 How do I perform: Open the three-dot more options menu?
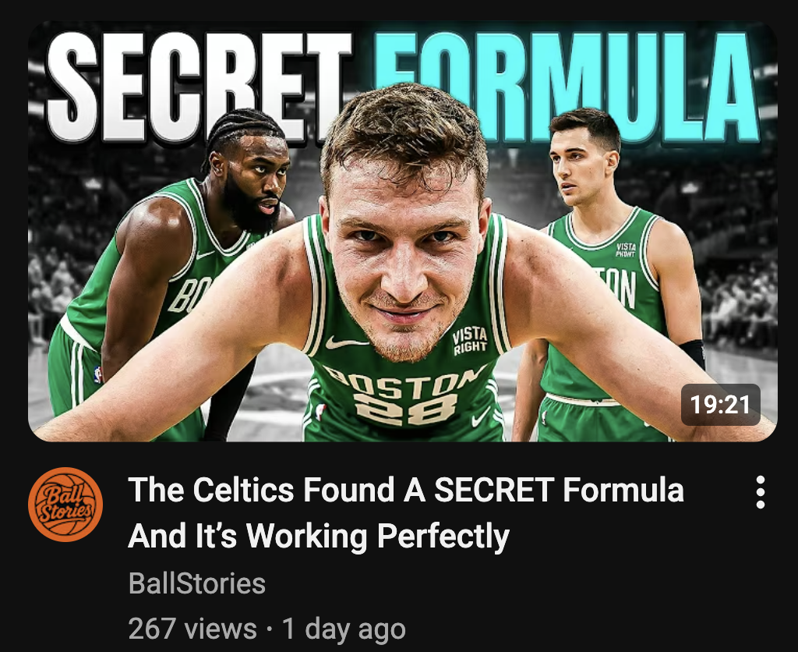761,492
